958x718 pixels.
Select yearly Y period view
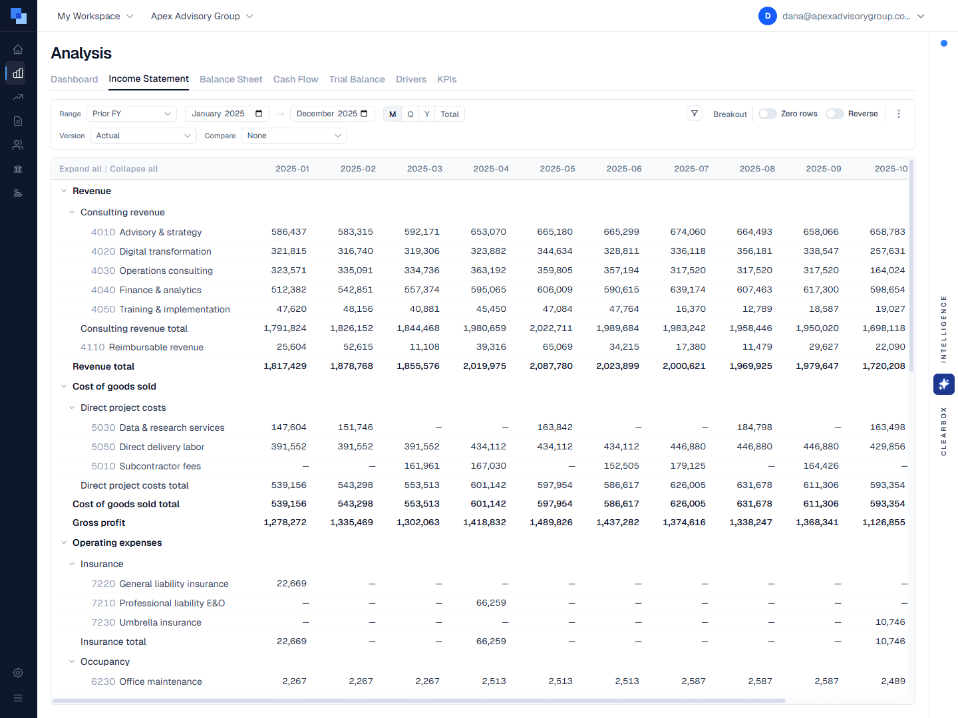pos(427,114)
